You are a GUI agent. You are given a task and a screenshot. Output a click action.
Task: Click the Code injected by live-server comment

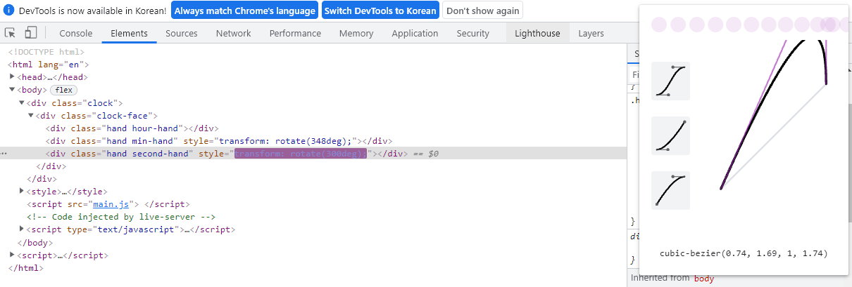(121, 217)
